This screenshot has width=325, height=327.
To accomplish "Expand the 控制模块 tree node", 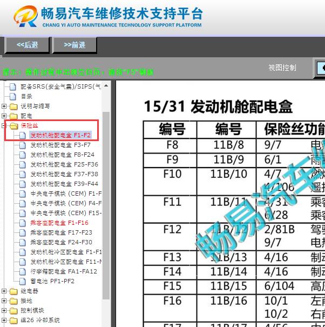I will (x=4, y=311).
